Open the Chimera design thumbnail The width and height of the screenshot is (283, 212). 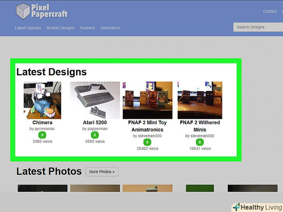42,100
